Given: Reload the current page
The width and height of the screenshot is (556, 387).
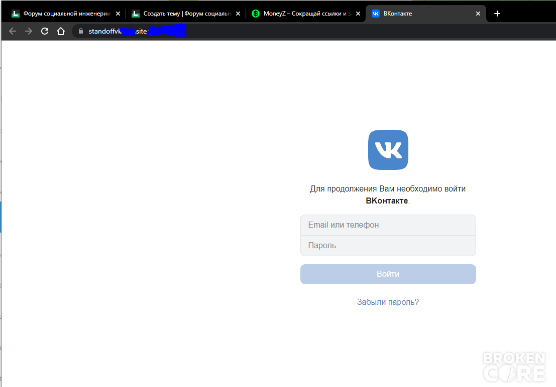Looking at the screenshot, I should tap(45, 31).
